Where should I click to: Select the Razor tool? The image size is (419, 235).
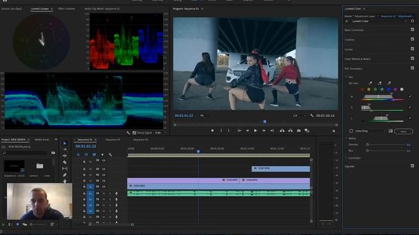pos(65,162)
